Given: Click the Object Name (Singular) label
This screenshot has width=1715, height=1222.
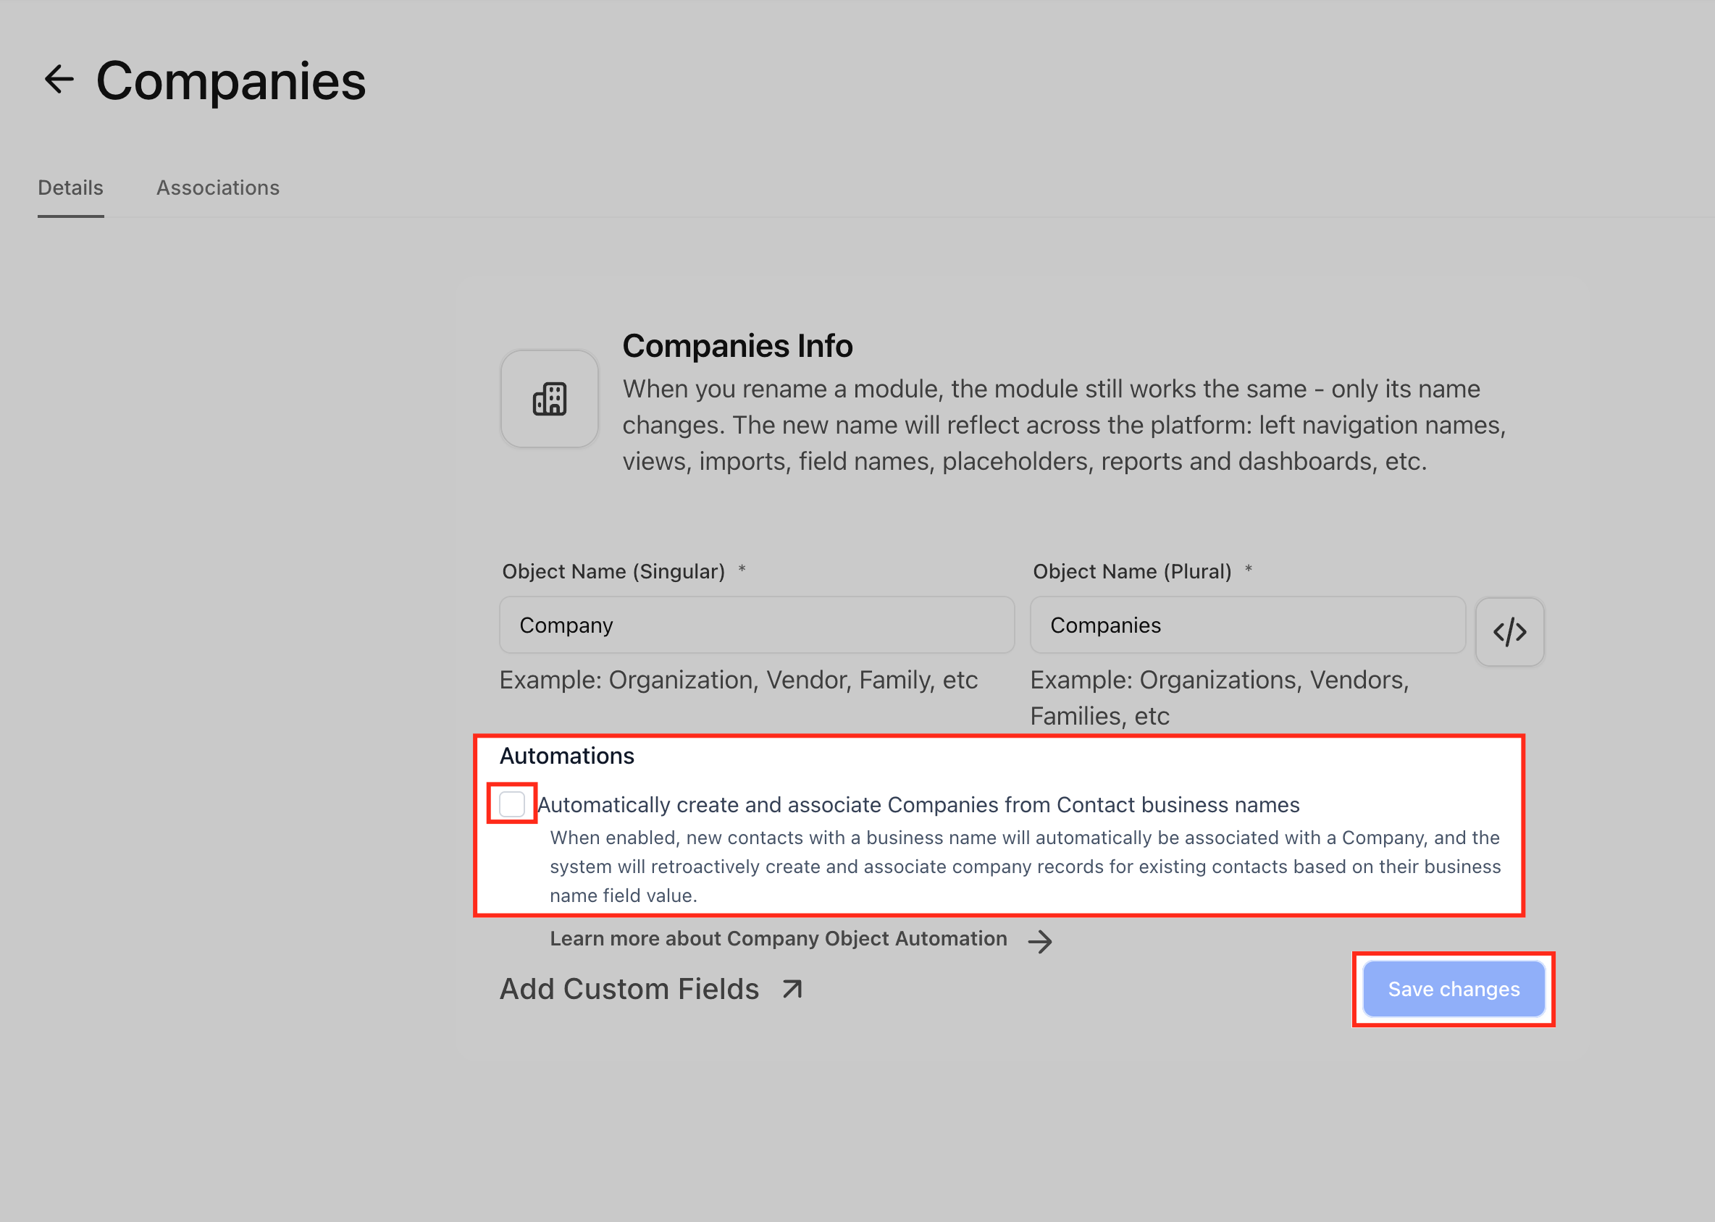Looking at the screenshot, I should (613, 572).
